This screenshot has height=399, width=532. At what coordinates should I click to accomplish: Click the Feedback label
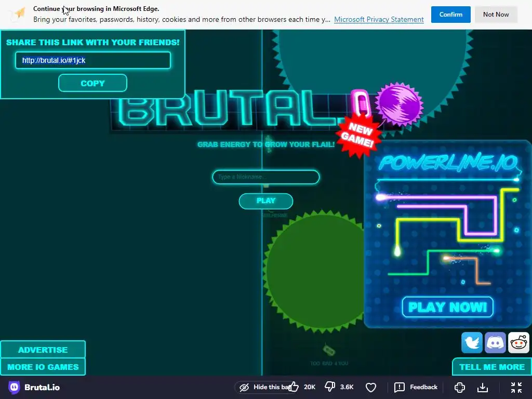(423, 387)
